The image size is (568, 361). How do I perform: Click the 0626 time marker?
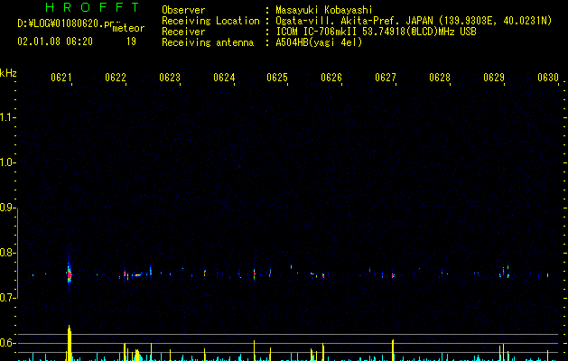pos(331,78)
